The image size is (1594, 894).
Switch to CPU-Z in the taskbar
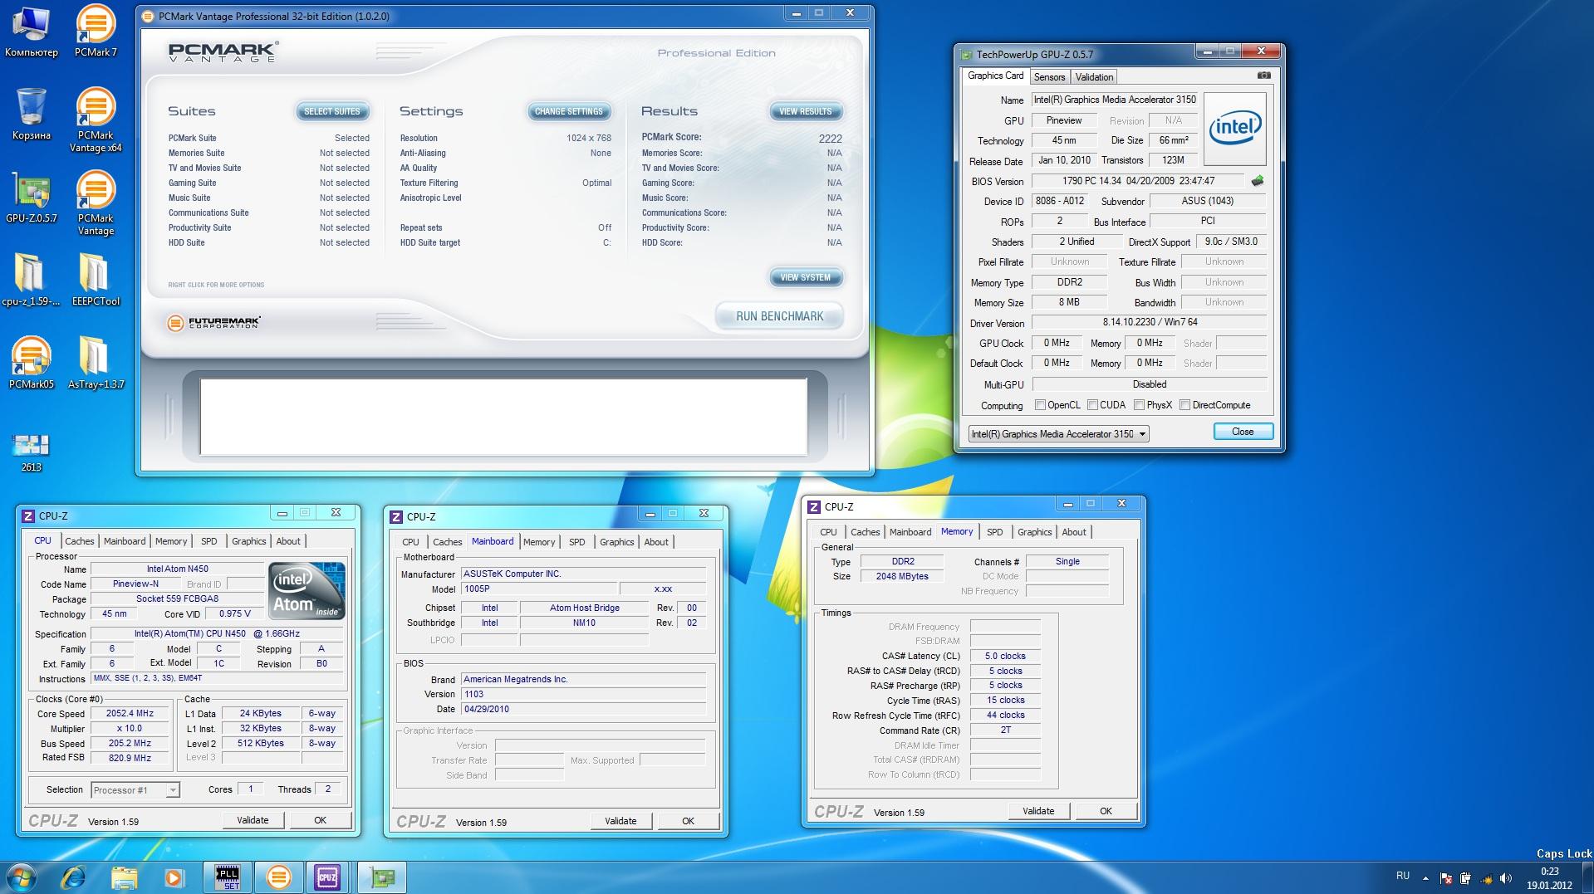coord(327,877)
